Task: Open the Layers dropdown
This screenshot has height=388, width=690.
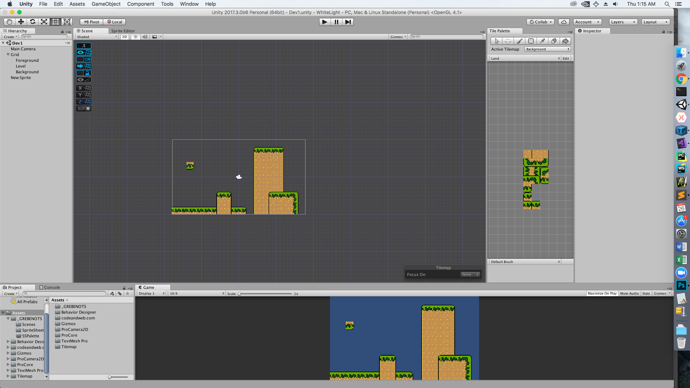Action: pos(623,22)
